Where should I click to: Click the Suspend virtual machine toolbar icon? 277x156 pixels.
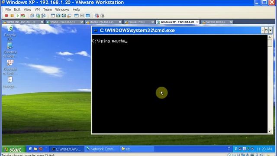tap(12, 16)
